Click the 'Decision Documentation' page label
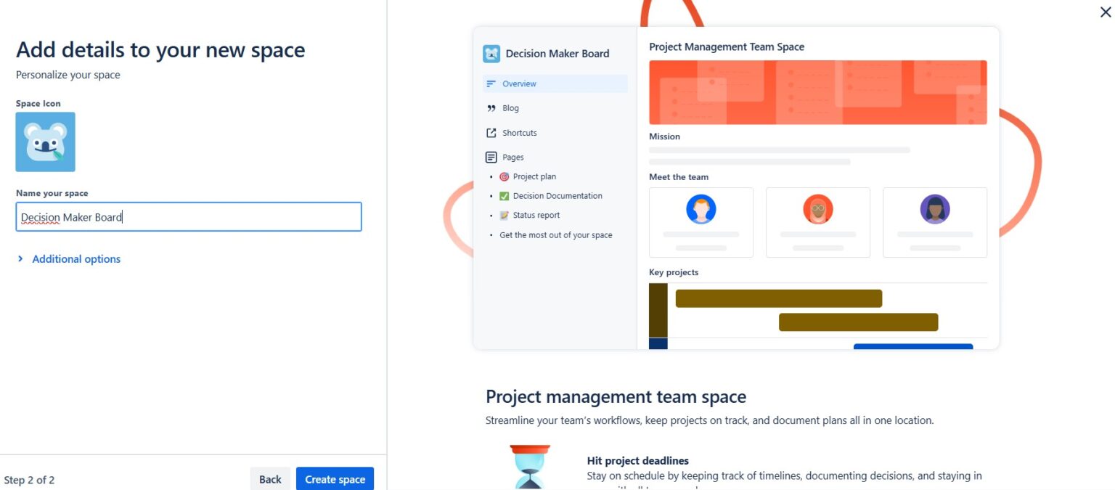 click(x=557, y=196)
